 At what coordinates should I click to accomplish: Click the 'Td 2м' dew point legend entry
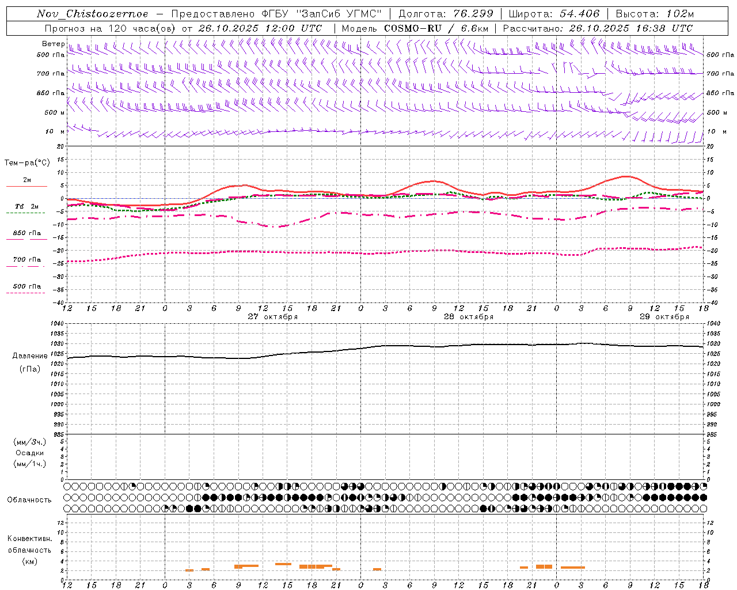pos(27,206)
